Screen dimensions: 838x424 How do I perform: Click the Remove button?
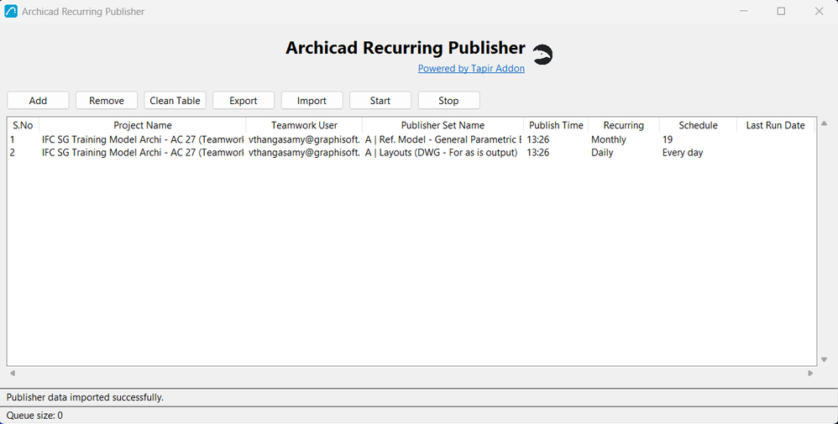(x=107, y=101)
